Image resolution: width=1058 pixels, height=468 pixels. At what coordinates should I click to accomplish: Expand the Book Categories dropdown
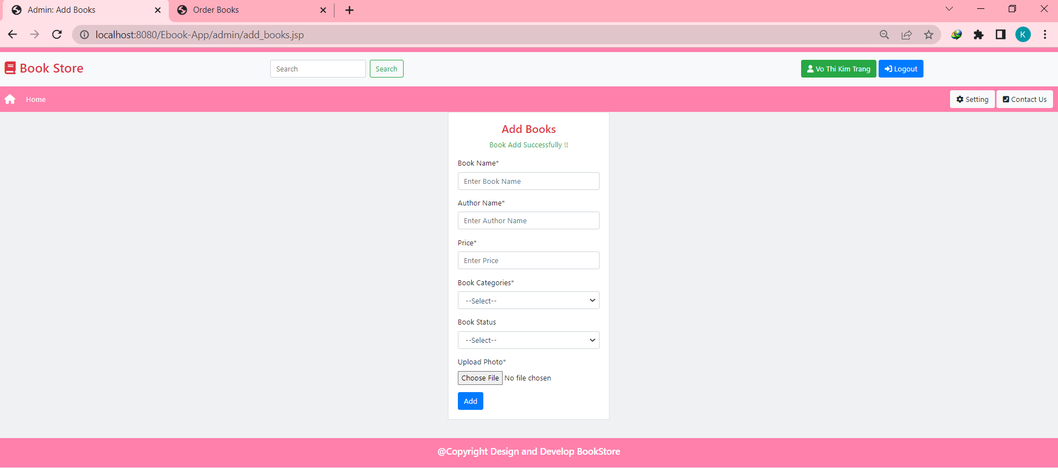[528, 300]
